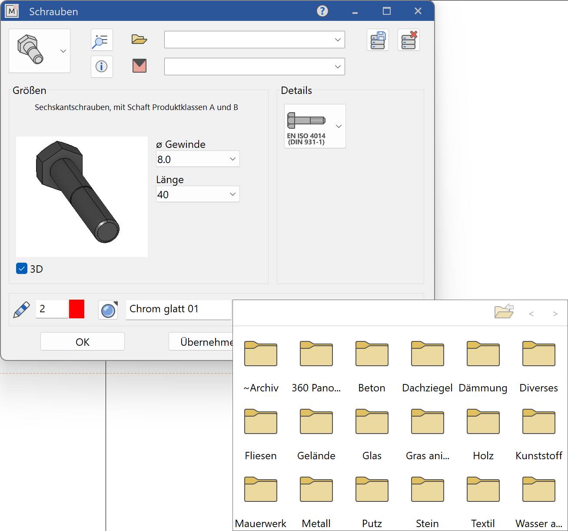Open the EN ISO 4014 standard dropdown

point(339,126)
